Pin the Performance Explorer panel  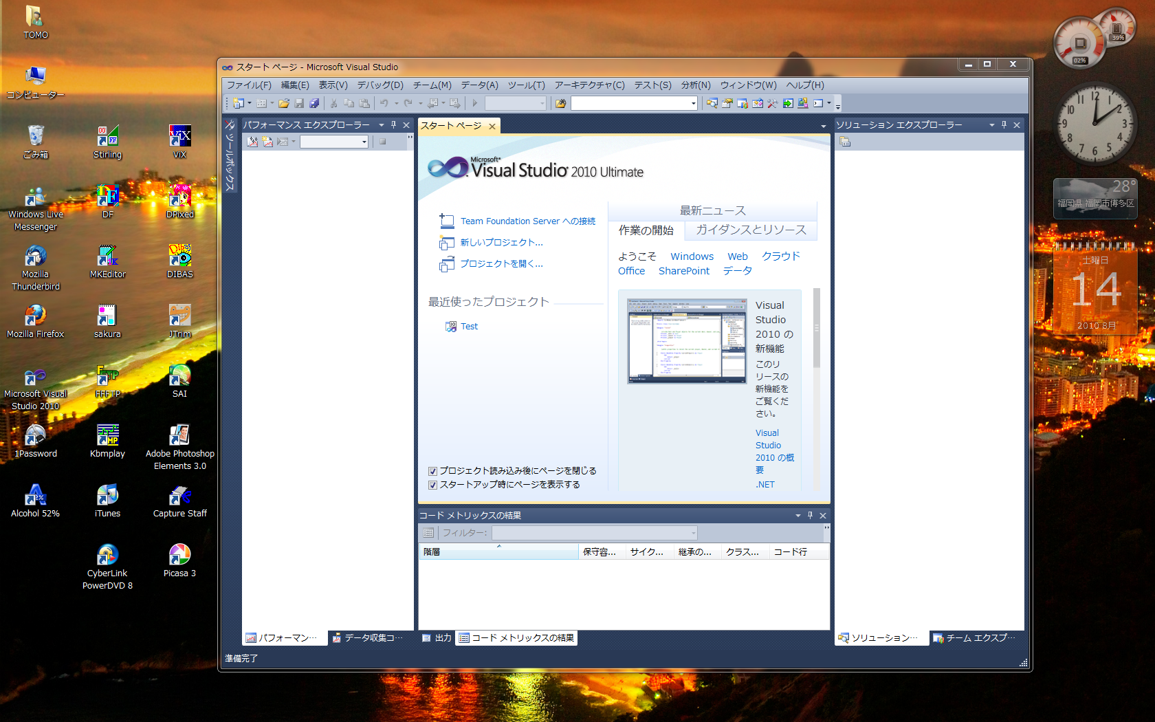coord(394,125)
